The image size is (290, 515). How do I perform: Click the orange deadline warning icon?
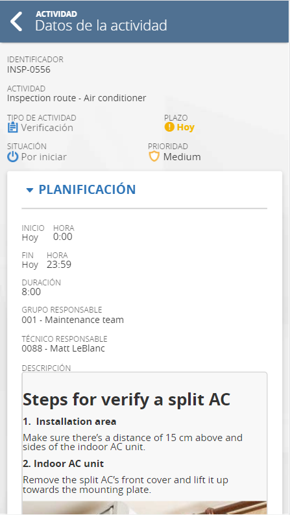tap(169, 126)
